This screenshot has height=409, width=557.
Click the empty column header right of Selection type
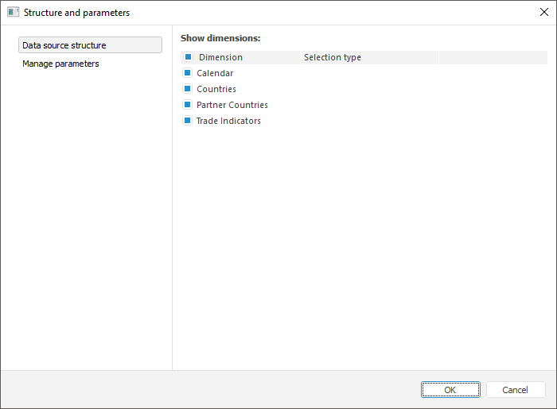493,57
